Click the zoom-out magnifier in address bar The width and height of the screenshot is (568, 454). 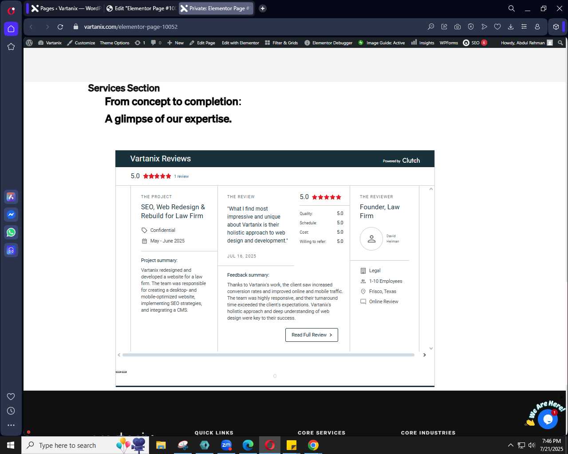[431, 27]
